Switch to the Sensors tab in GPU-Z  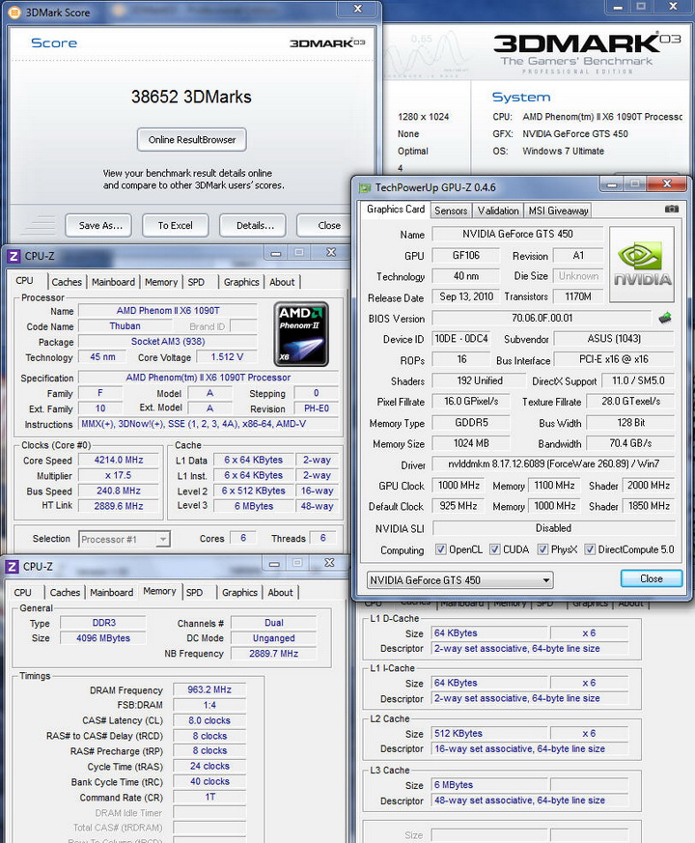[x=451, y=211]
